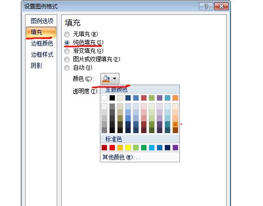Pick the dark blue theme color swatch
Screen dimensions: 263x206
pyautogui.click(x=128, y=98)
